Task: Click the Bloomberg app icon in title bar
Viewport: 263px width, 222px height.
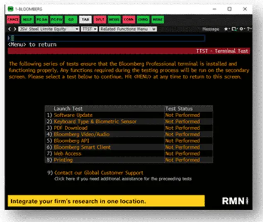Action: pos(10,9)
